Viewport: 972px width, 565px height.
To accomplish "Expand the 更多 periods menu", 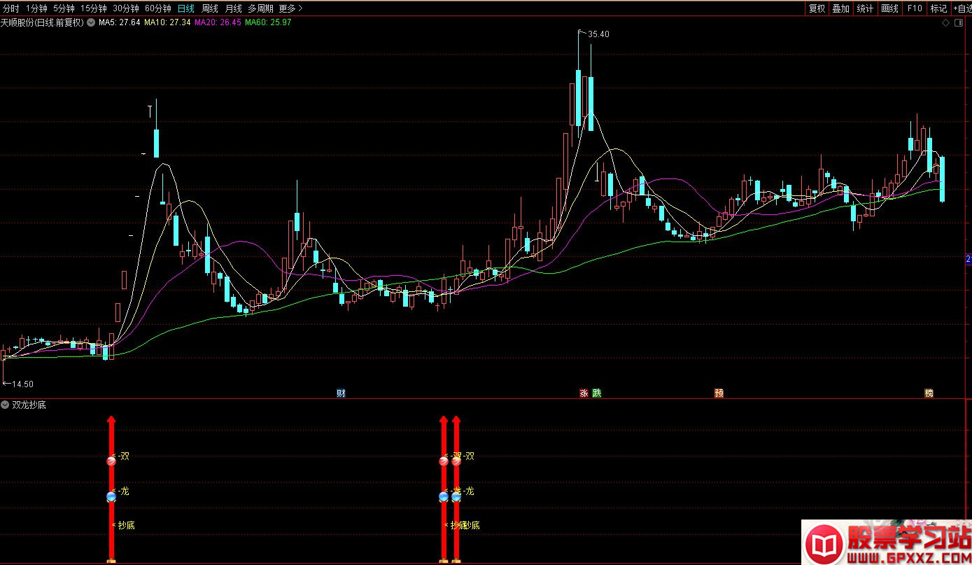I will 290,8.
